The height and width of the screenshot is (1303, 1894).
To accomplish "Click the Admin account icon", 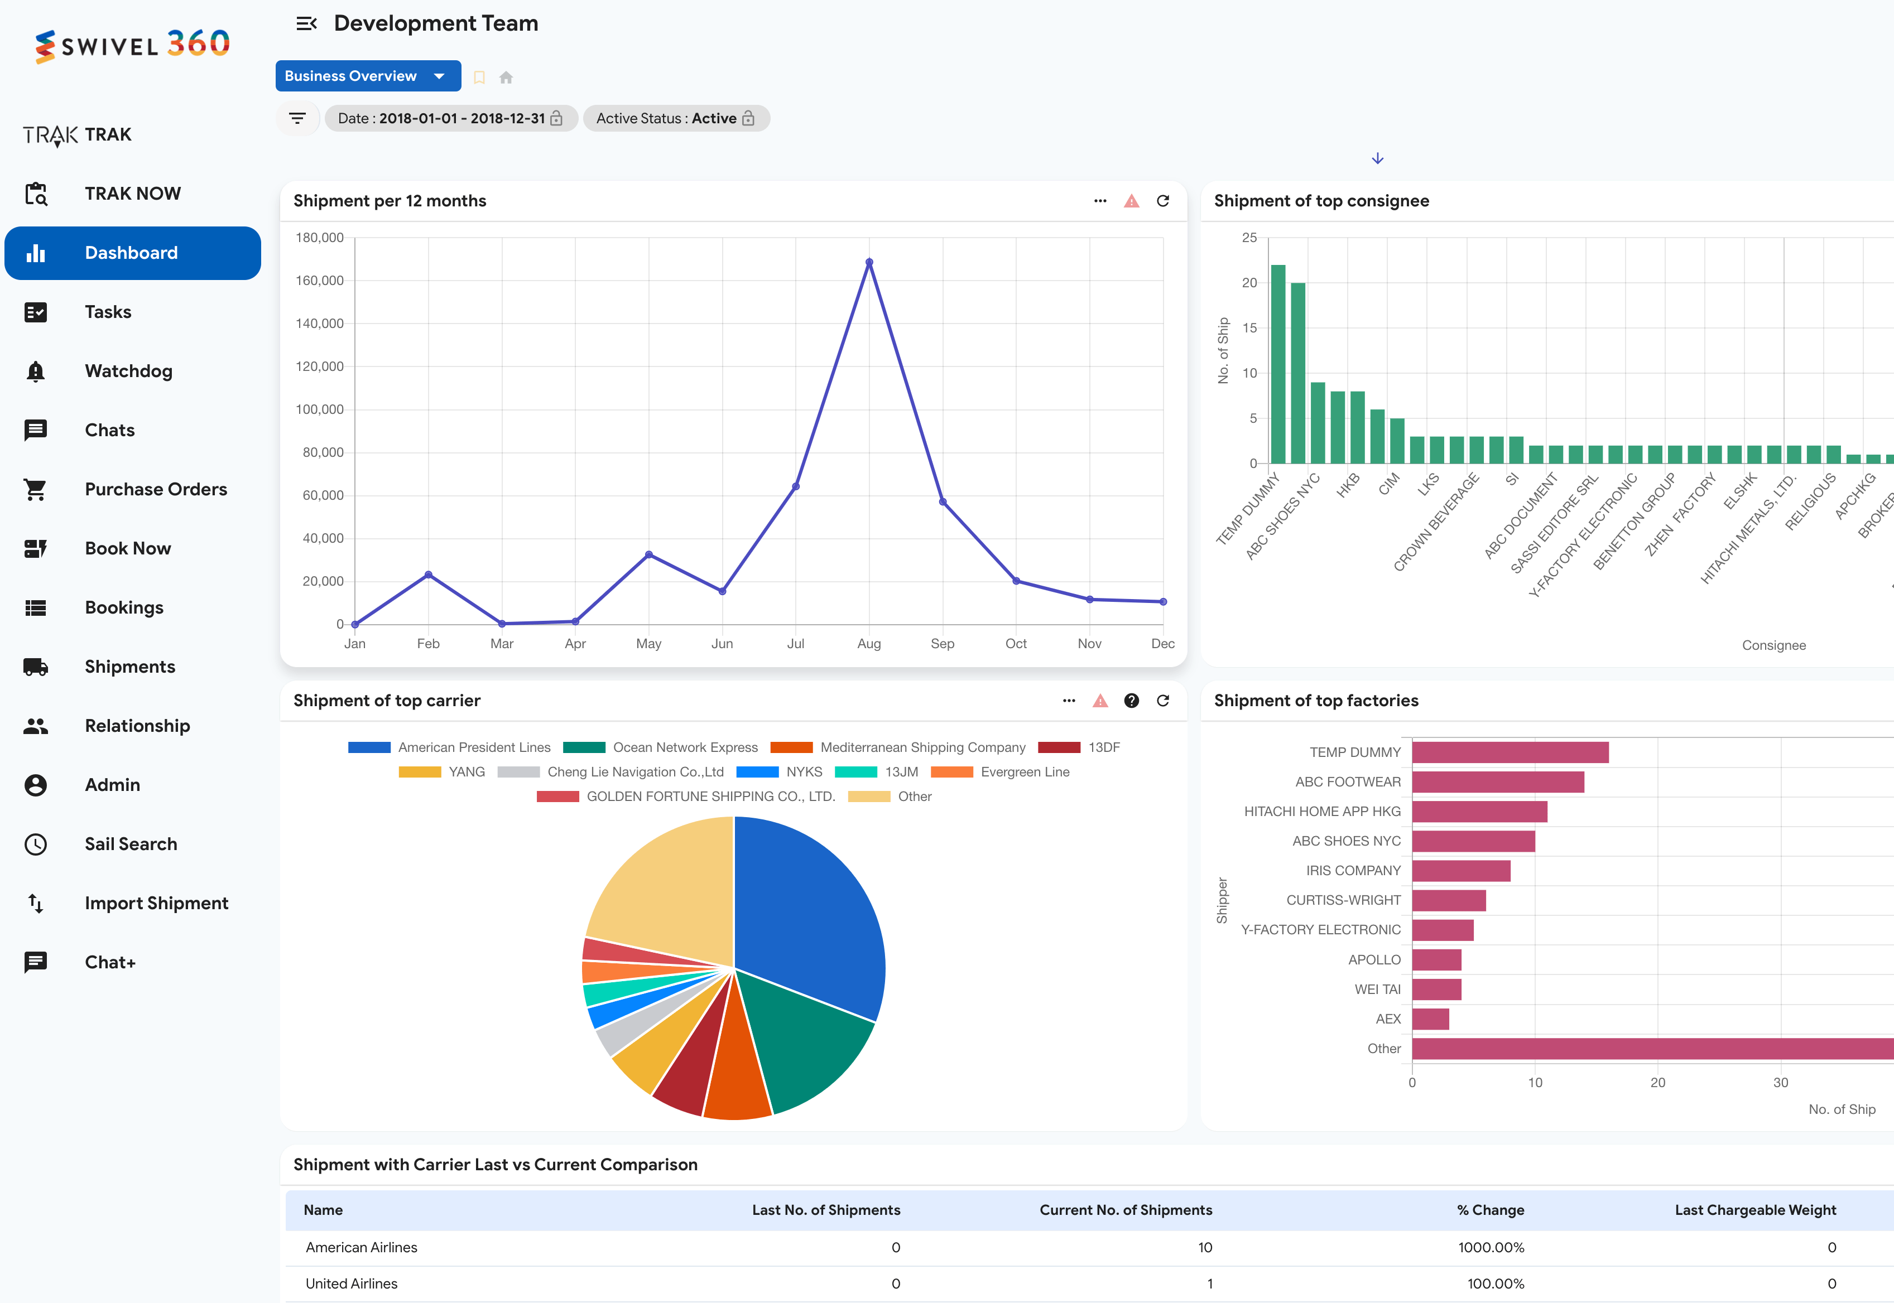I will (x=35, y=785).
